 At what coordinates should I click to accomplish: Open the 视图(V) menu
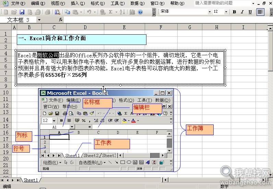click(58, 3)
